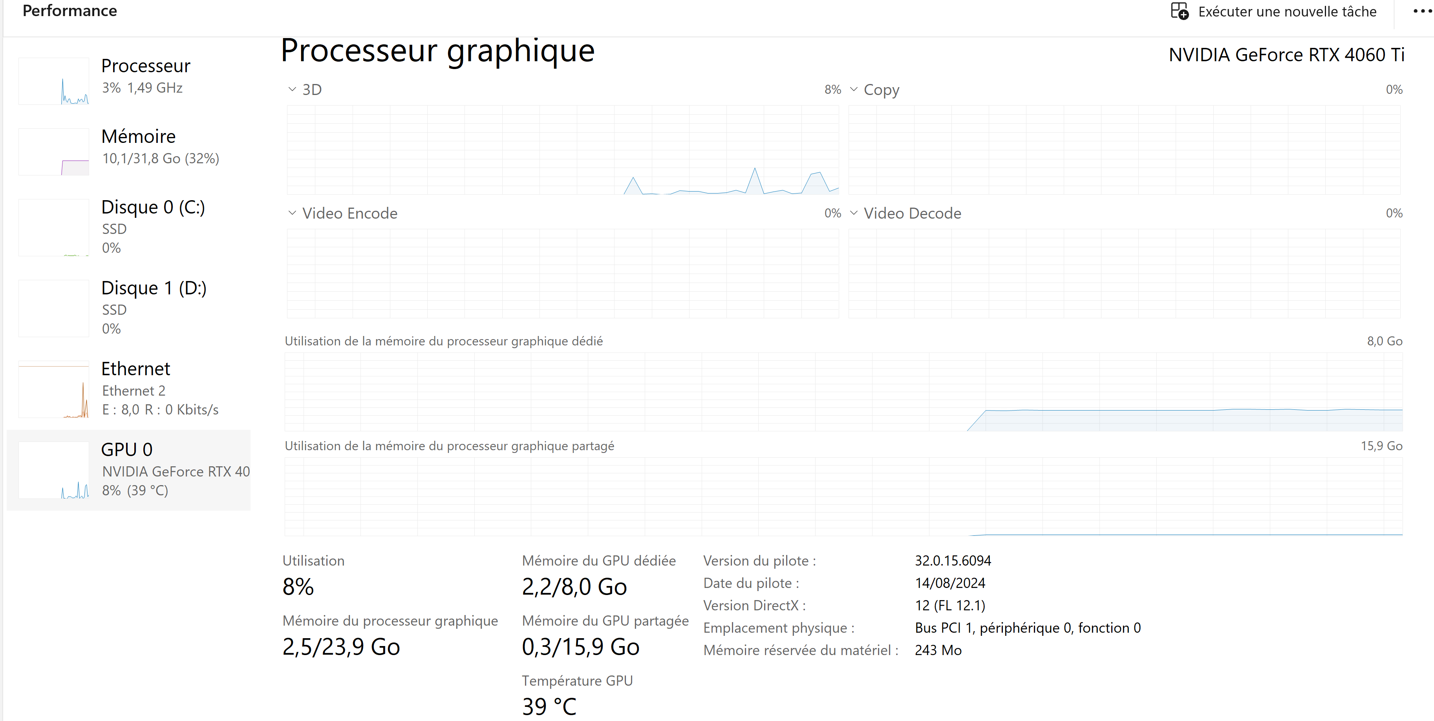Image resolution: width=1434 pixels, height=721 pixels.
Task: Open the Disque 0 (C:) performance entry
Action: (153, 208)
